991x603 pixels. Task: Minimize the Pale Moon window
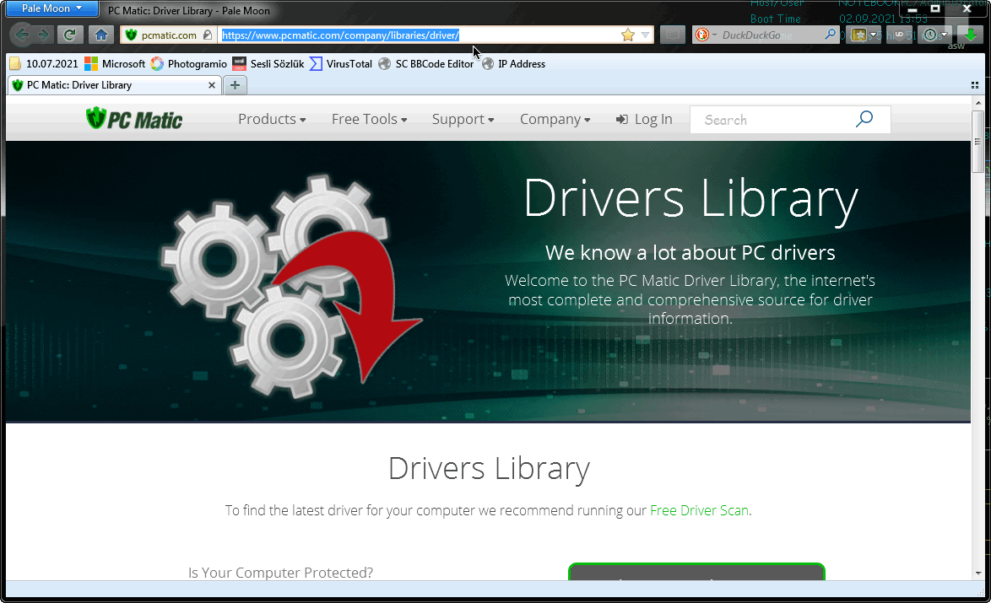pyautogui.click(x=912, y=8)
